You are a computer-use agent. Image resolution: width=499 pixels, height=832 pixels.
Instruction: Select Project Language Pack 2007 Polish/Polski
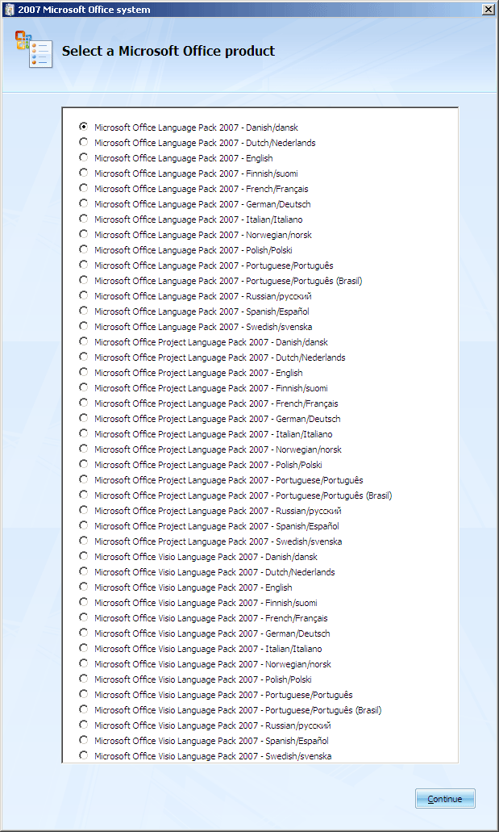coord(83,464)
